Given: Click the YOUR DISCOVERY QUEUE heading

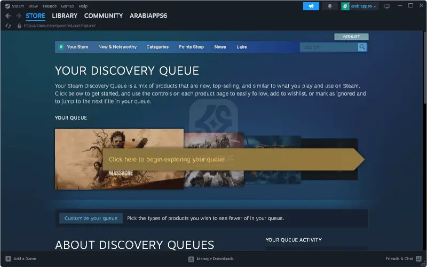Looking at the screenshot, I should click(127, 71).
